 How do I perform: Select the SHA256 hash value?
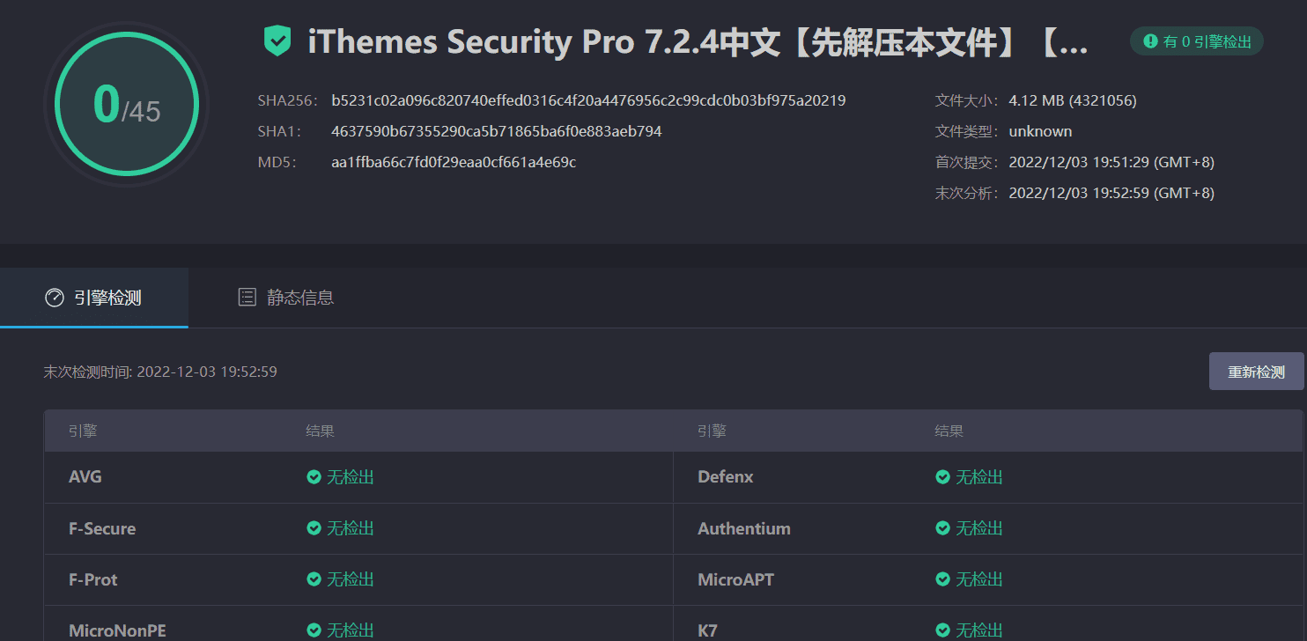[x=588, y=100]
